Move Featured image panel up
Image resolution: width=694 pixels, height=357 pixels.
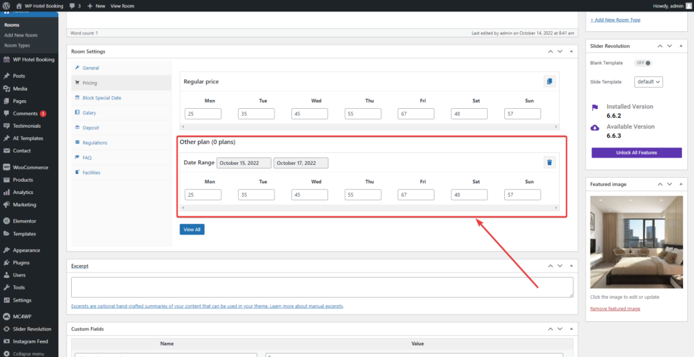pos(660,184)
